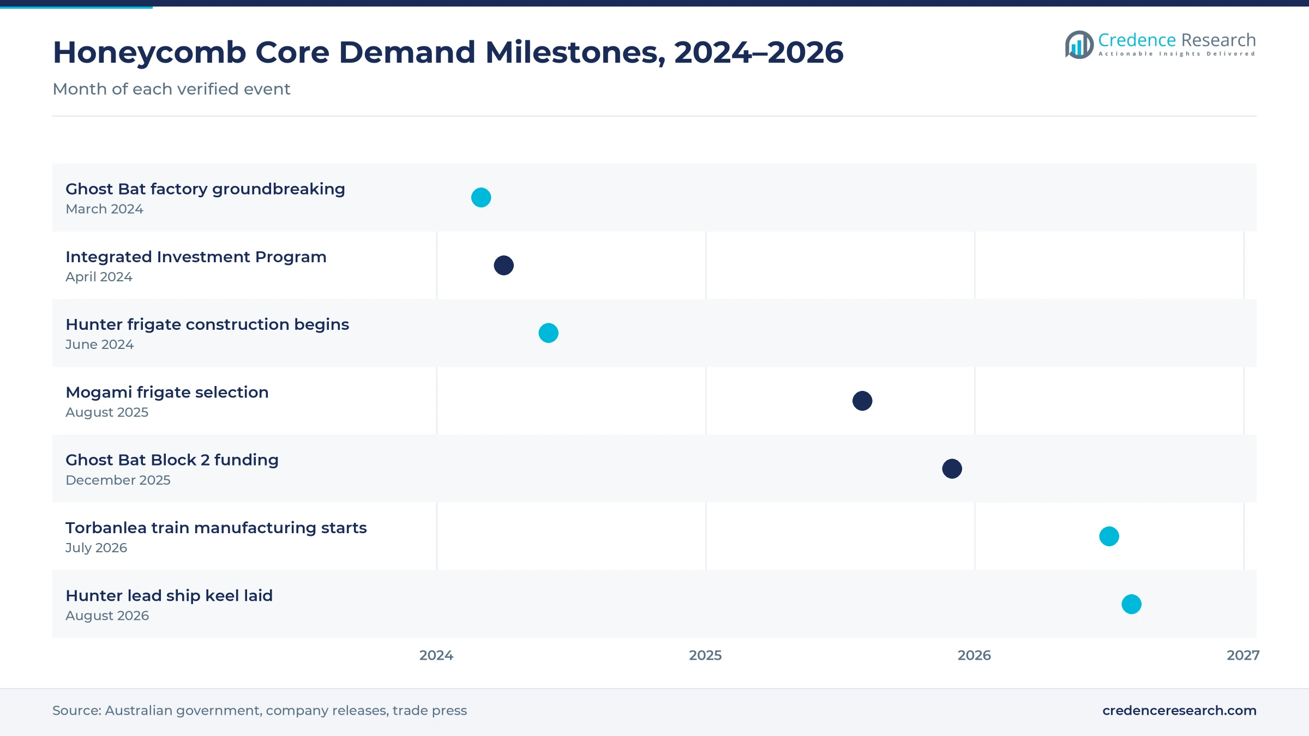This screenshot has height=736, width=1309.
Task: Click the 'August 2026' date text
Action: (x=107, y=616)
